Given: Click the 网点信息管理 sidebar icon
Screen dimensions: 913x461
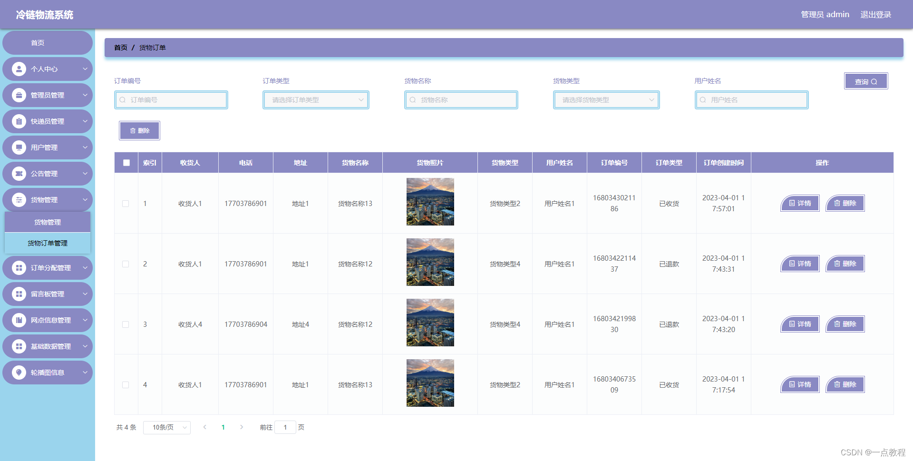Looking at the screenshot, I should click(x=19, y=320).
